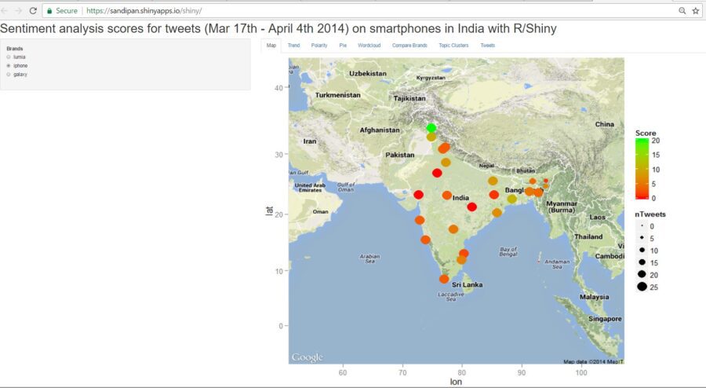Click the 'Bay of Bengal' map label

click(508, 251)
